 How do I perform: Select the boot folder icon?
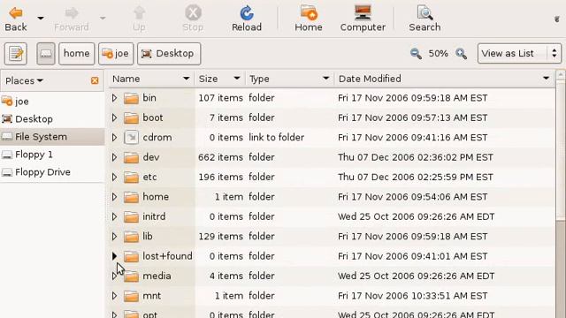(131, 117)
